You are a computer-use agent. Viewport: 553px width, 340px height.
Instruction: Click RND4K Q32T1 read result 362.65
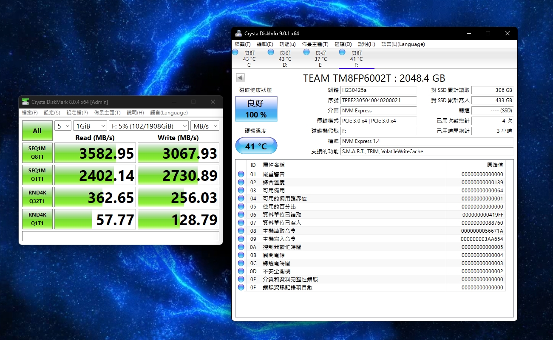pos(95,197)
